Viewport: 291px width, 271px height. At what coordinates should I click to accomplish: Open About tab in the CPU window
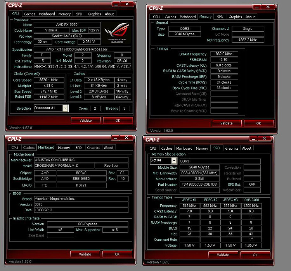click(109, 14)
